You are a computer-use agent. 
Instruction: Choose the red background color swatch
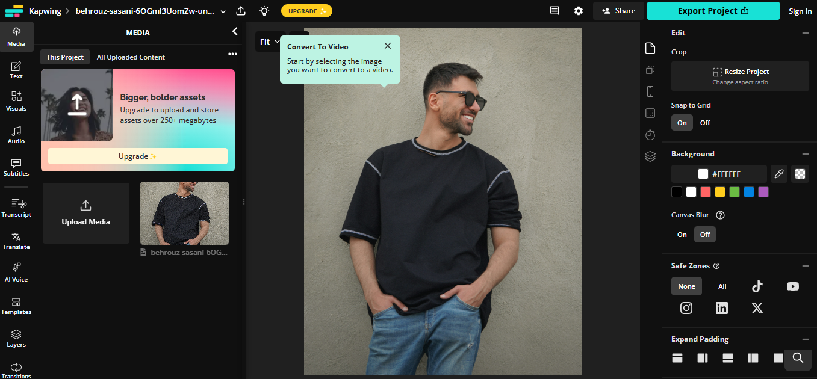[706, 192]
